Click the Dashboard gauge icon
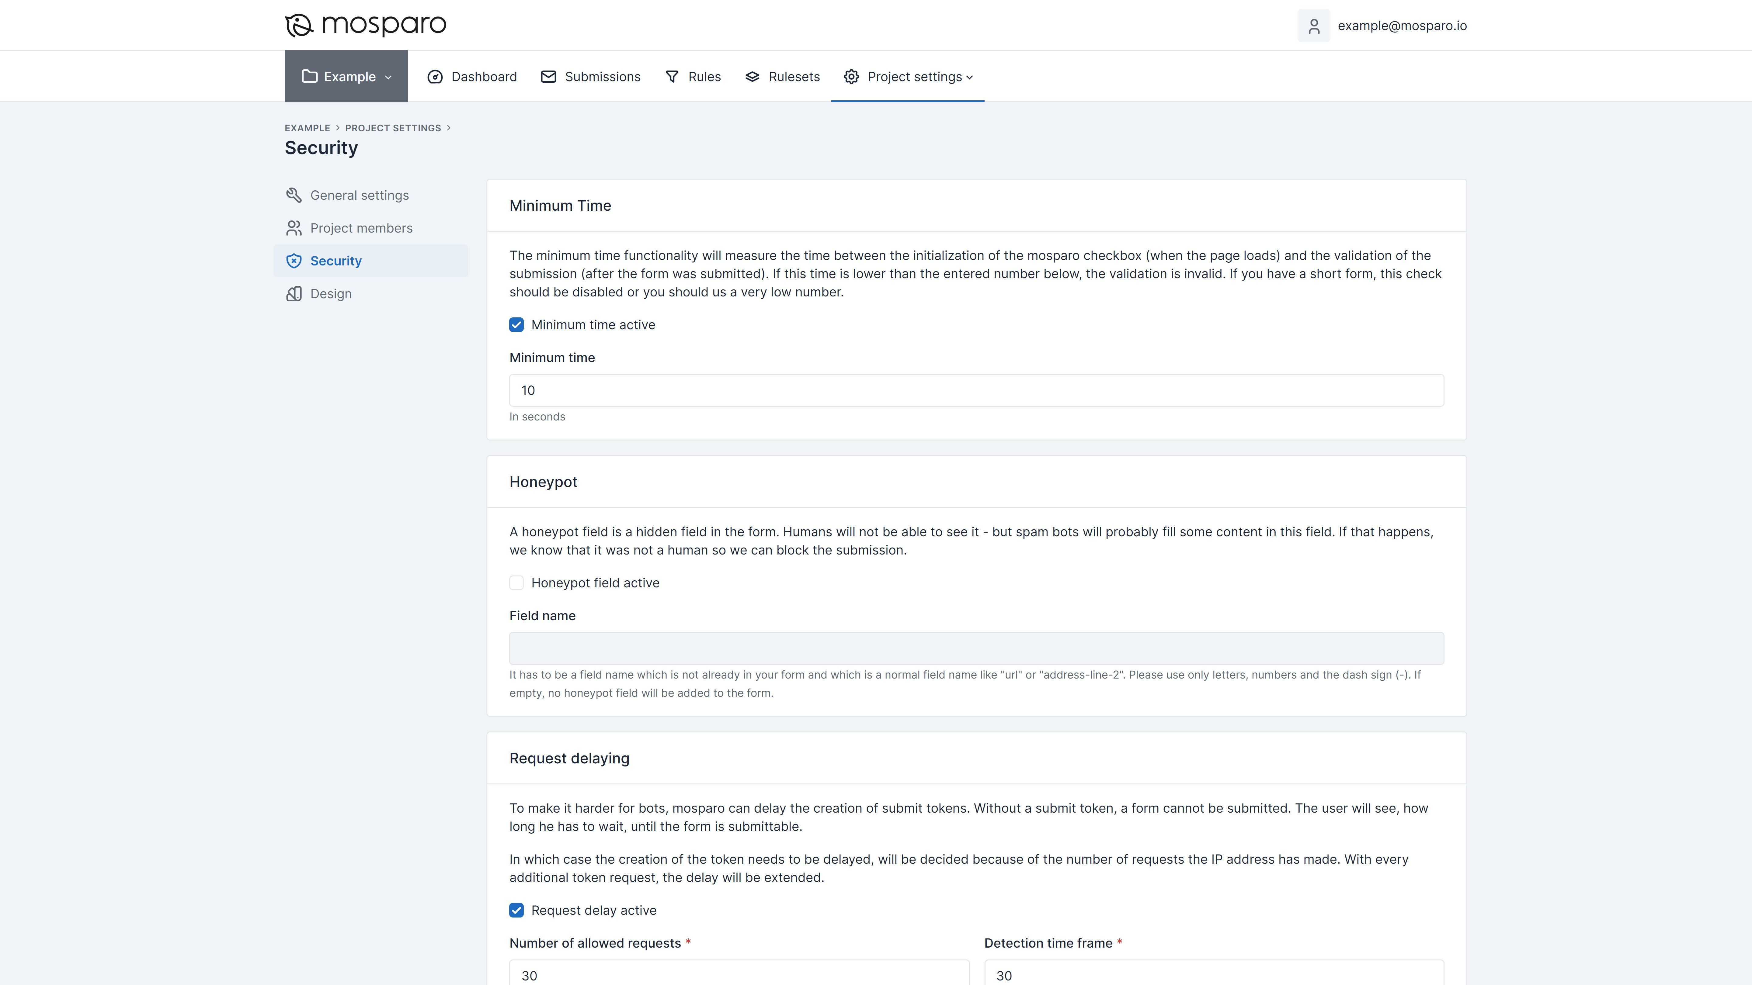The image size is (1752, 985). [435, 77]
